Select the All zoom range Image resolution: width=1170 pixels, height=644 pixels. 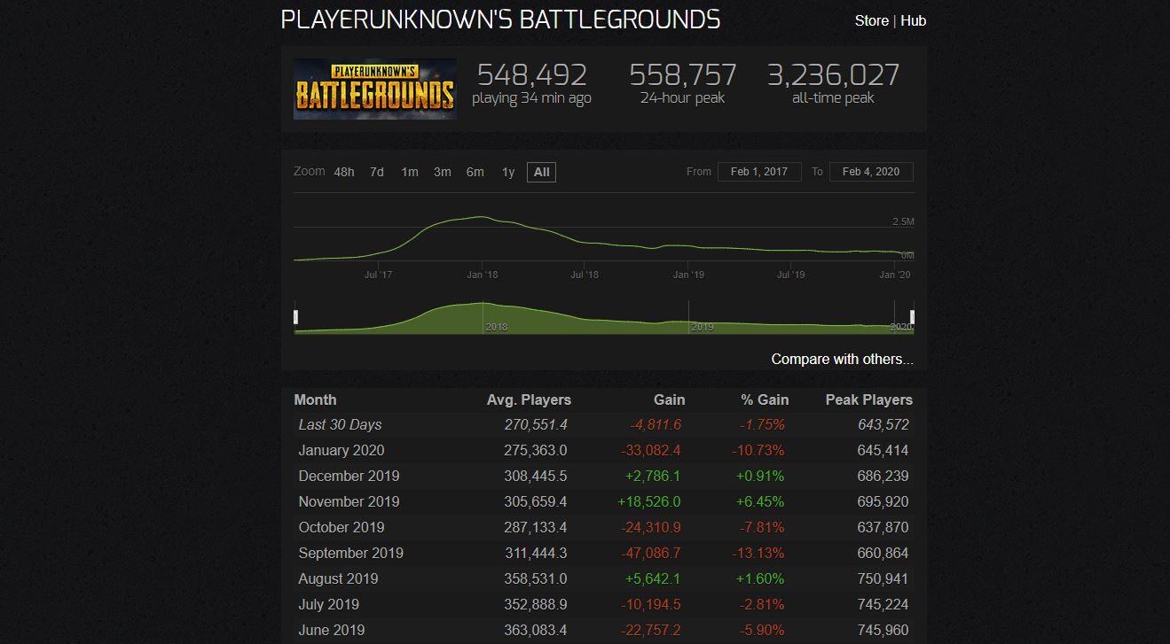click(541, 172)
